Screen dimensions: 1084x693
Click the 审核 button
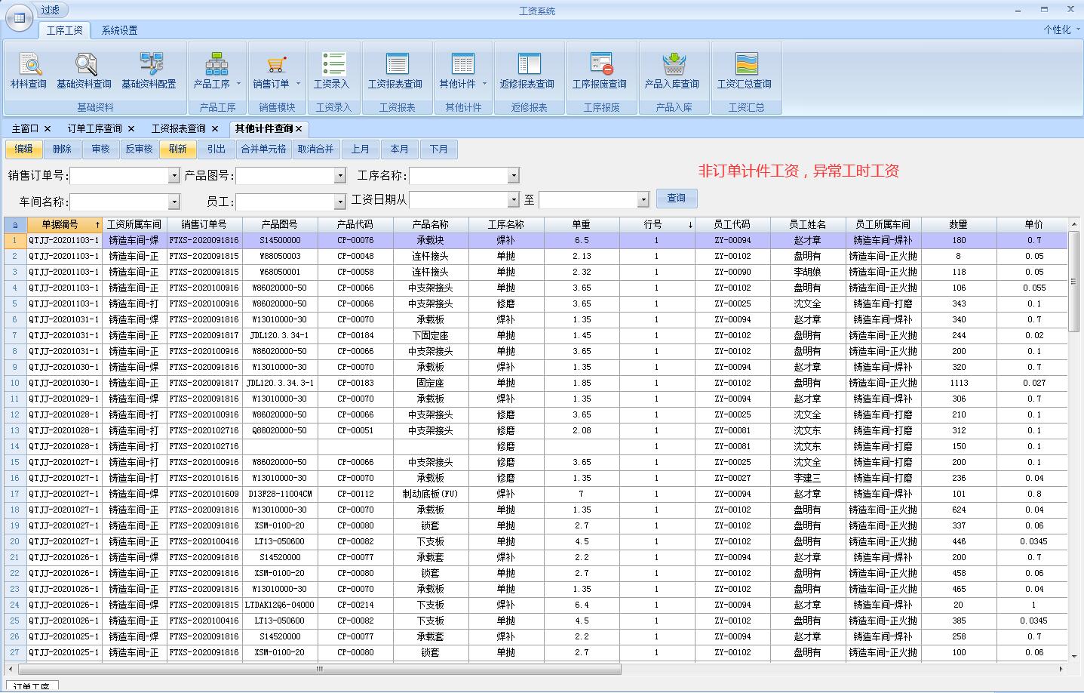pos(101,149)
